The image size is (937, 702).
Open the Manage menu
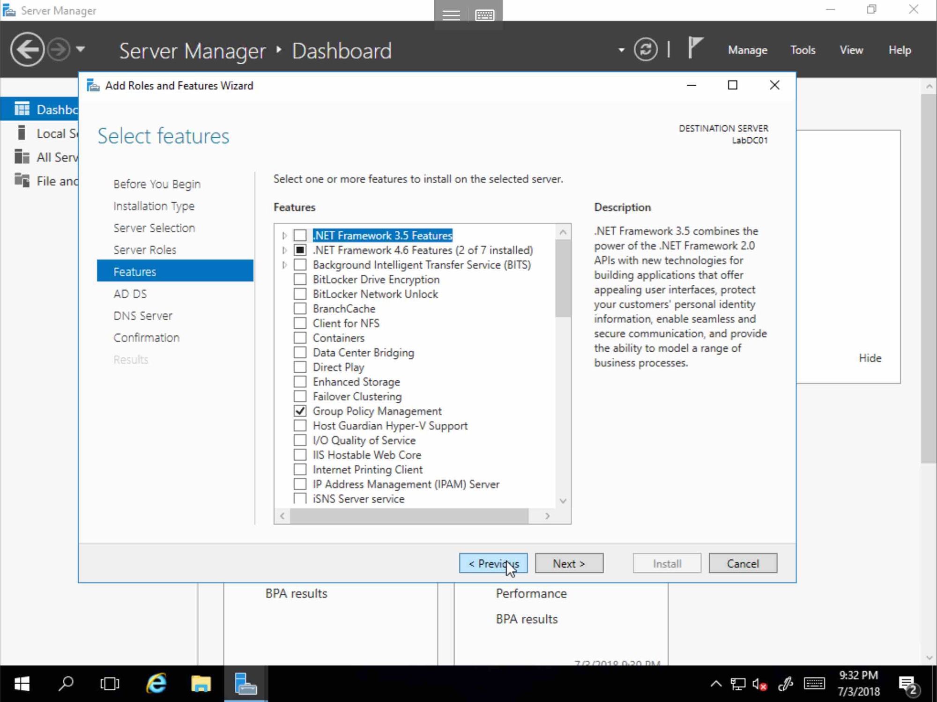(x=747, y=50)
